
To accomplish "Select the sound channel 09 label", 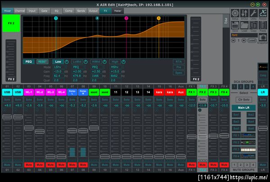I will click(94, 92).
